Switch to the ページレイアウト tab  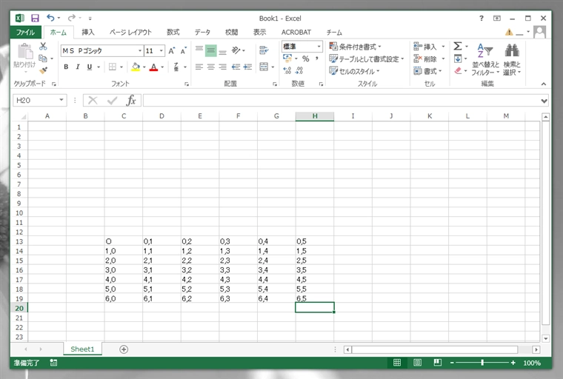coord(130,33)
